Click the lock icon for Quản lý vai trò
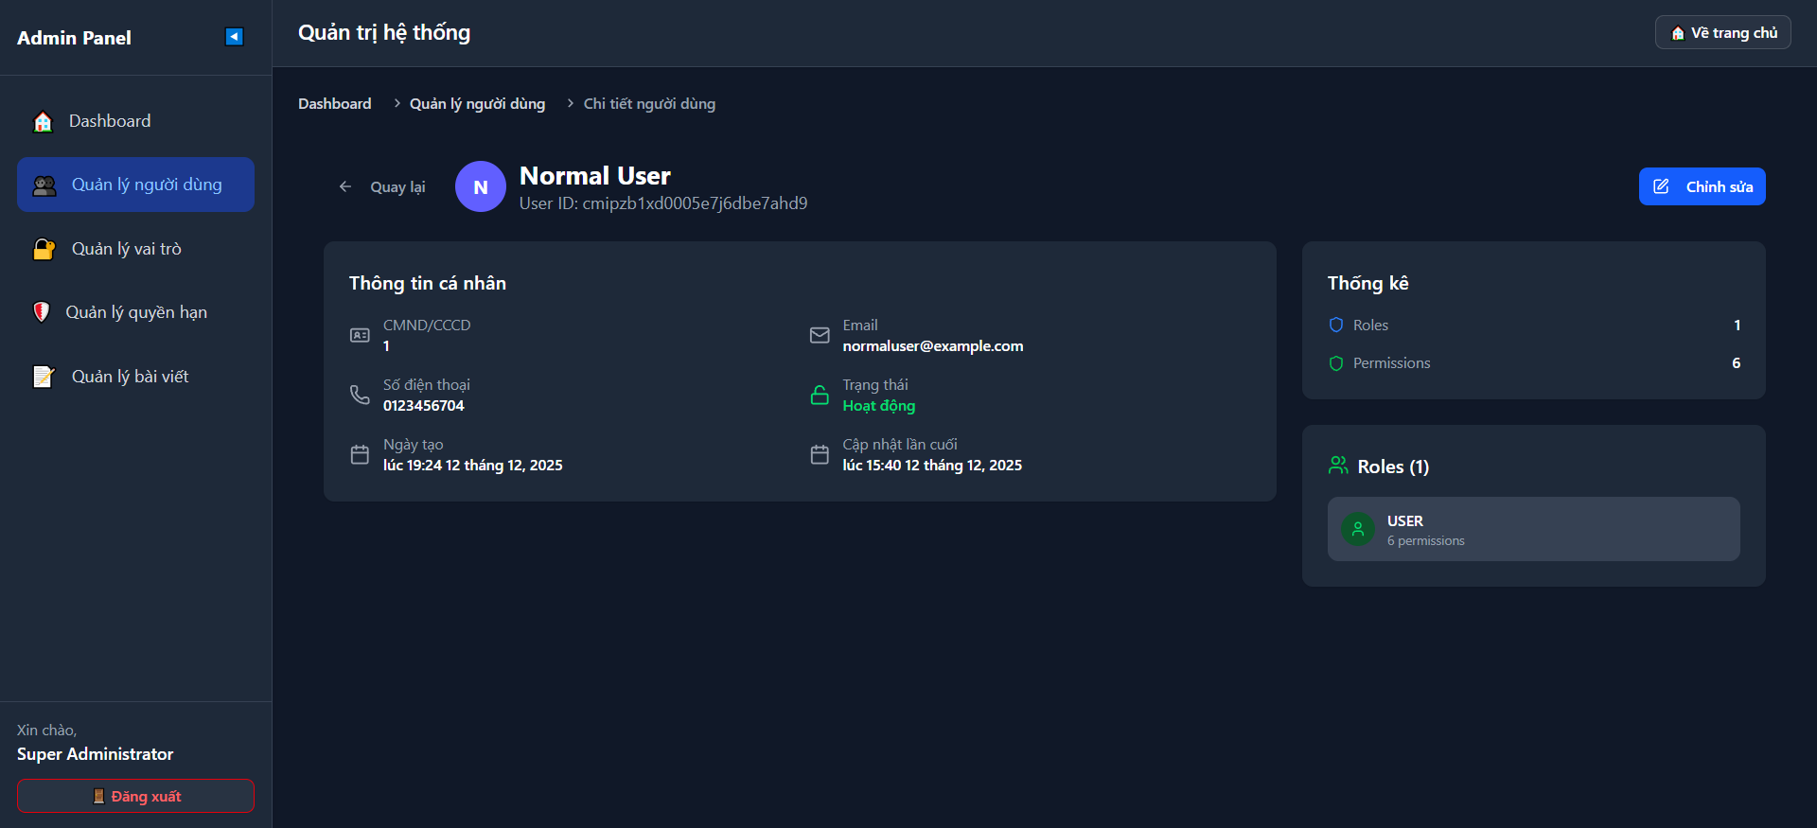 pyautogui.click(x=44, y=249)
